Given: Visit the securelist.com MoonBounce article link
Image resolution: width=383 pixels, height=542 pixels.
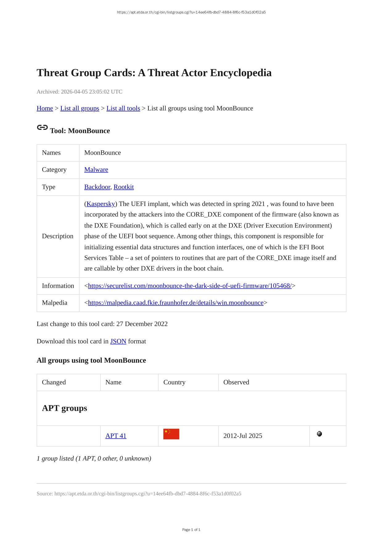Looking at the screenshot, I should click(190, 286).
